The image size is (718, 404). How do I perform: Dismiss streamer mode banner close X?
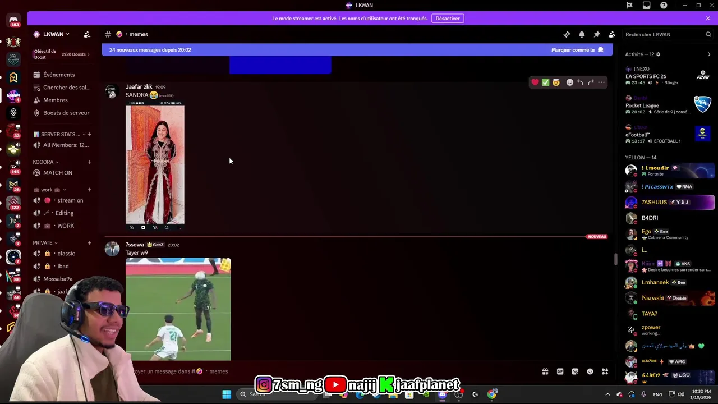(x=708, y=19)
